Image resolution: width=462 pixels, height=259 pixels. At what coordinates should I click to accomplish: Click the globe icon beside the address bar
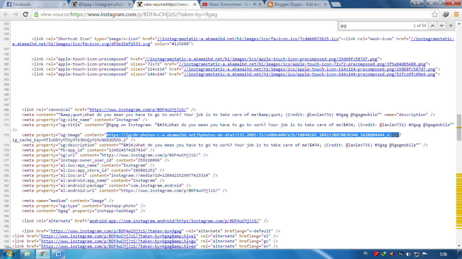pyautogui.click(x=446, y=14)
